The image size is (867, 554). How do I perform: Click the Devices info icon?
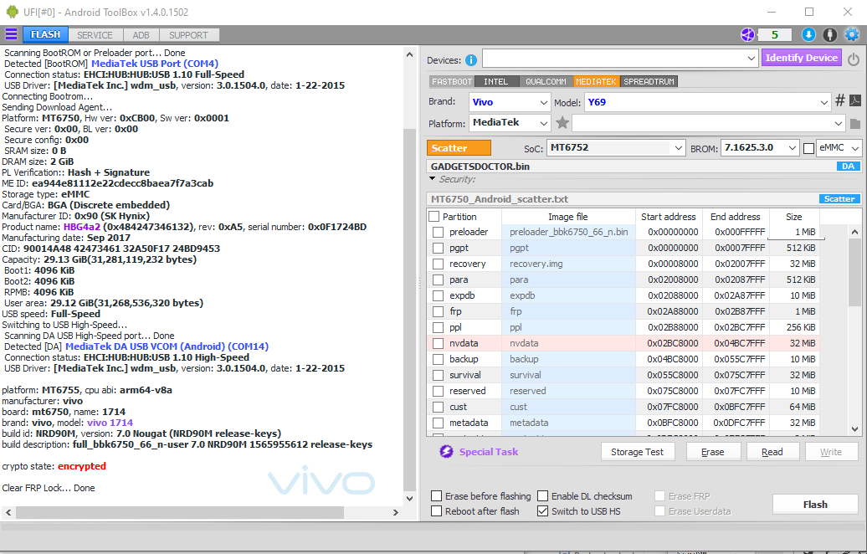click(471, 59)
